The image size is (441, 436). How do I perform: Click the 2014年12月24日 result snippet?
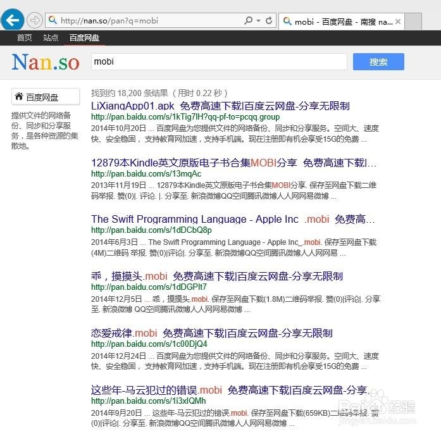coord(235,361)
